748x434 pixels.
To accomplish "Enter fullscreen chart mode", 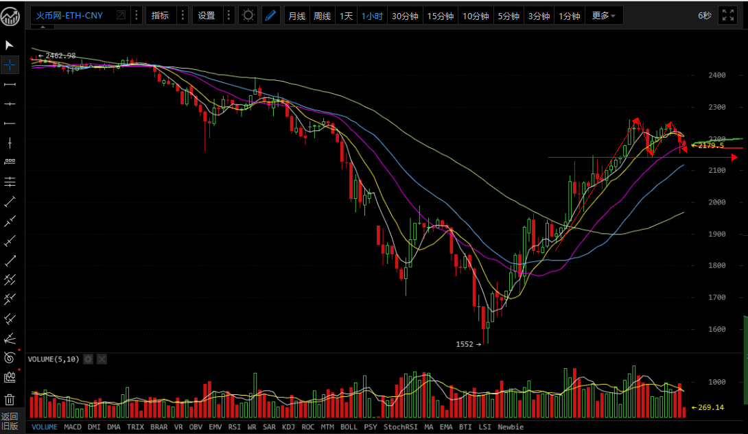I will tap(727, 15).
